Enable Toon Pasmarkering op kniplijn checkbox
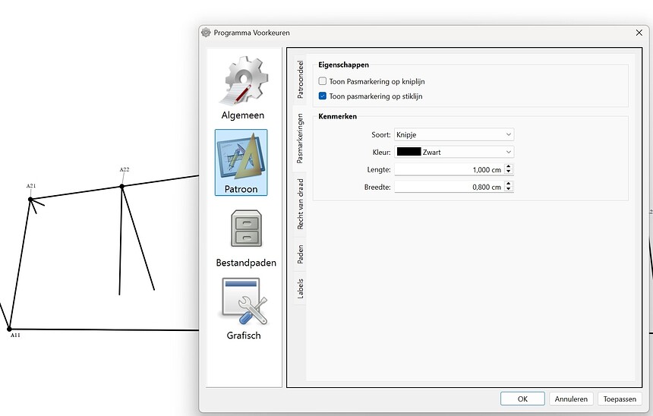The width and height of the screenshot is (653, 416). (x=323, y=80)
